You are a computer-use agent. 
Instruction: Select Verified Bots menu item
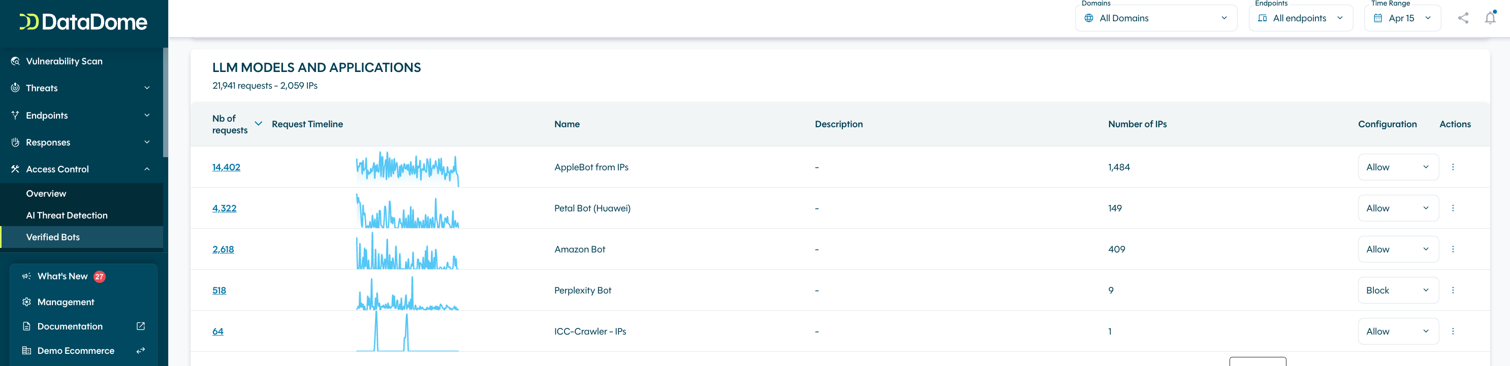tap(81, 237)
